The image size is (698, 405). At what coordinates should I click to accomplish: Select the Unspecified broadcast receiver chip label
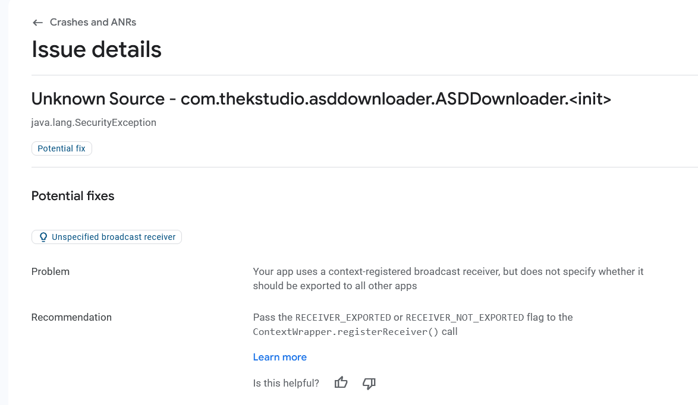click(x=114, y=237)
